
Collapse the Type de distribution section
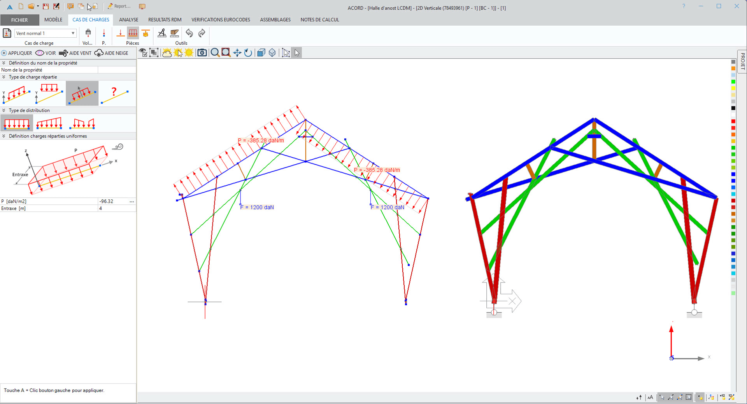(x=4, y=110)
